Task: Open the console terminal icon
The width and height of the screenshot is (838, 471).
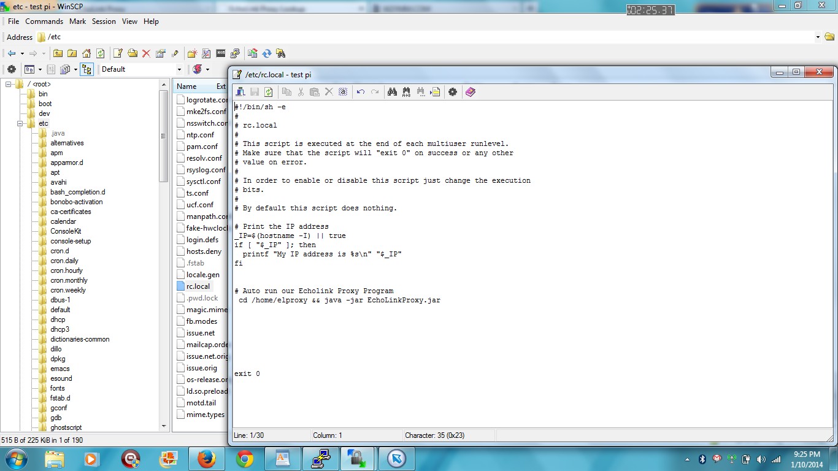Action: pos(220,53)
